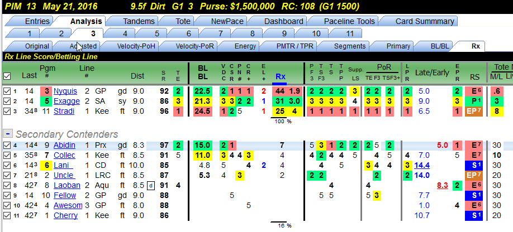Open the BL/BL sub-tab
Screen dimensions: 513x232
click(439, 46)
